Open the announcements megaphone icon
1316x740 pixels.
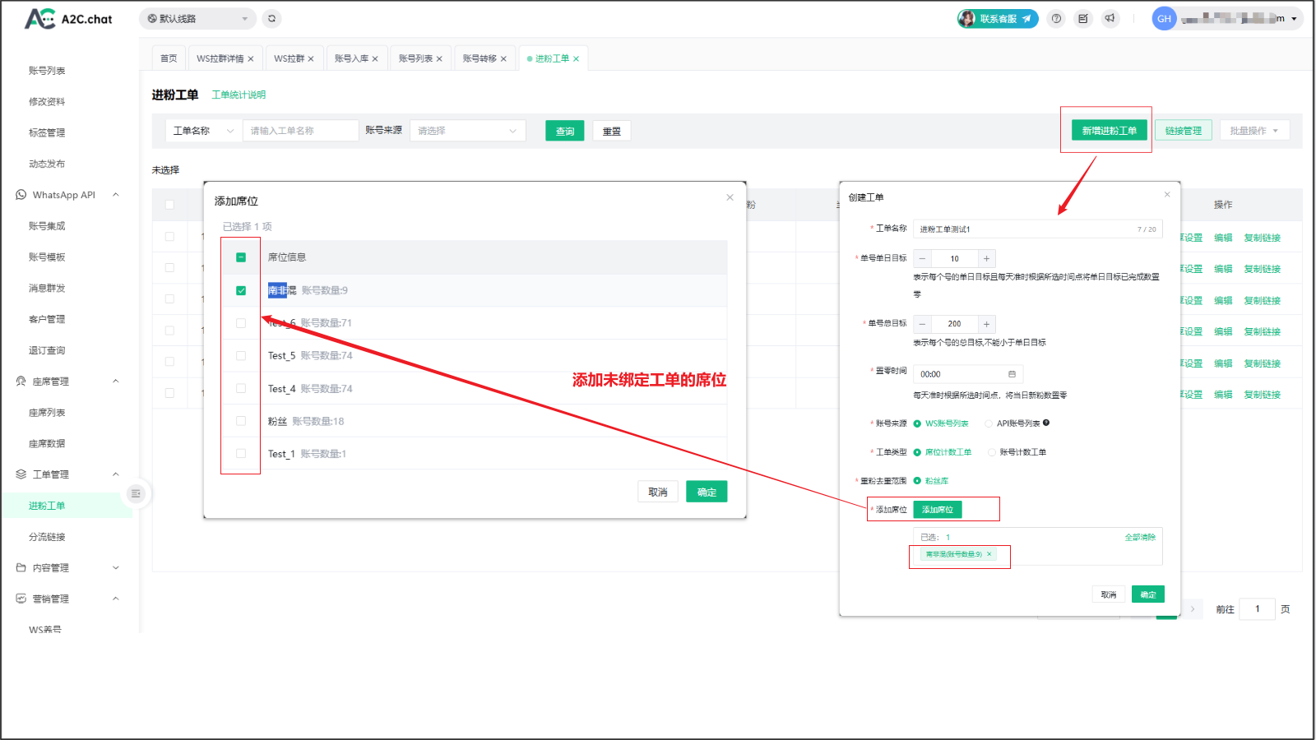[x=1110, y=18]
